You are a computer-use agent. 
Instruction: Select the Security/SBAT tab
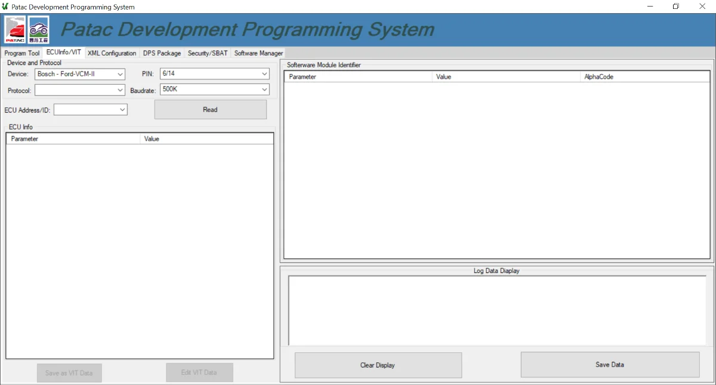point(208,53)
